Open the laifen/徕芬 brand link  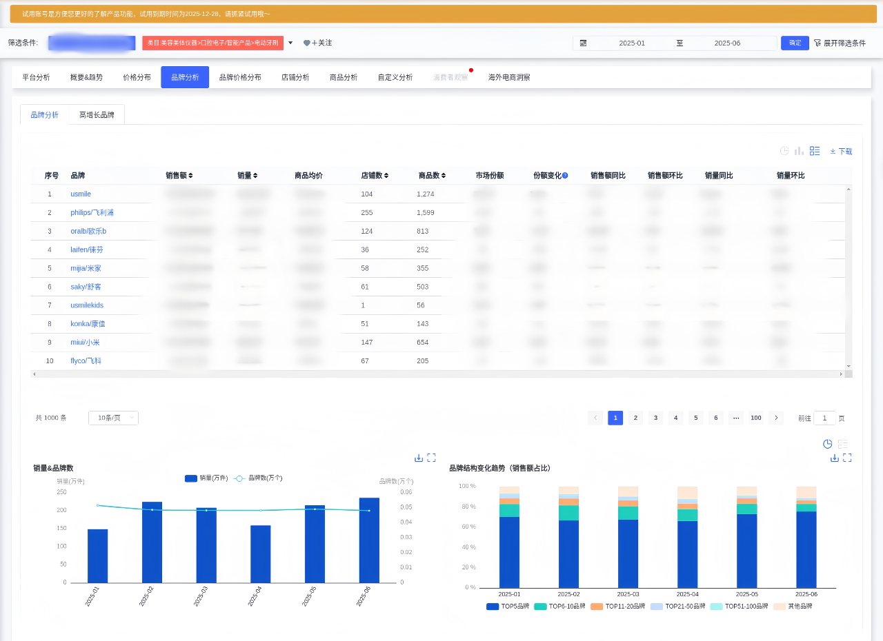pos(86,250)
